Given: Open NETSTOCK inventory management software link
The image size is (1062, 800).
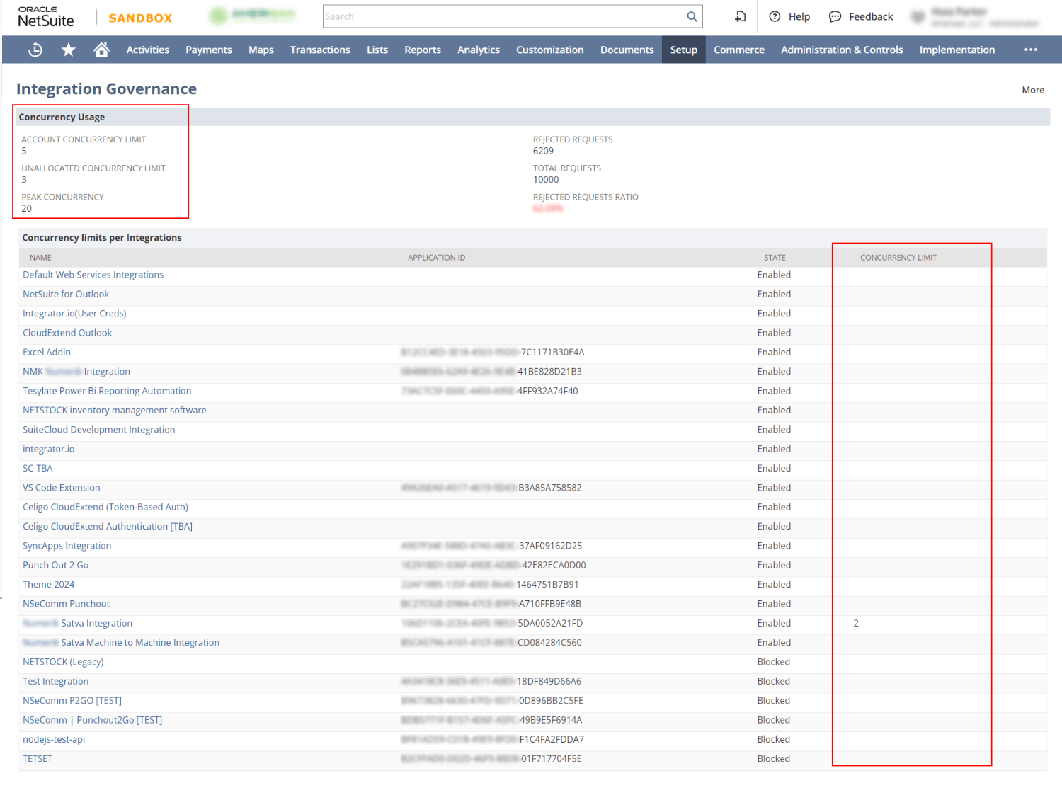Looking at the screenshot, I should click(115, 410).
